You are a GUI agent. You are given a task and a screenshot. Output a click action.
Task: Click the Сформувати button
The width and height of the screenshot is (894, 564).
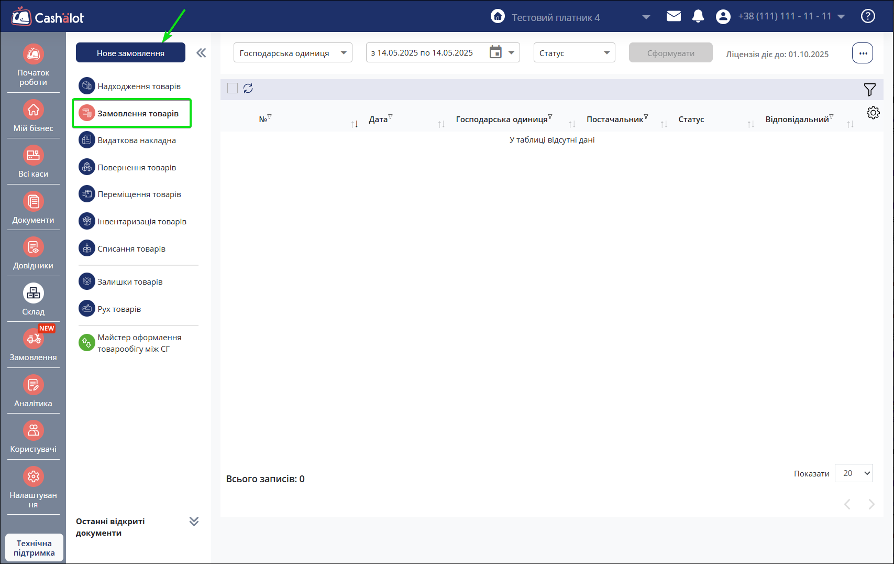coord(670,52)
